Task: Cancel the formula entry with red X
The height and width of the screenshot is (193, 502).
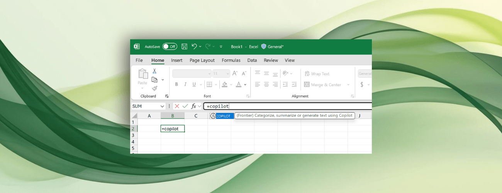Action: coord(177,106)
